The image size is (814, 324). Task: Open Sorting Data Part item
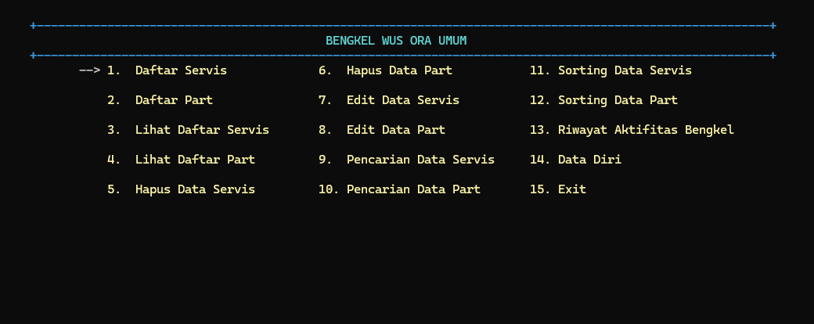618,100
